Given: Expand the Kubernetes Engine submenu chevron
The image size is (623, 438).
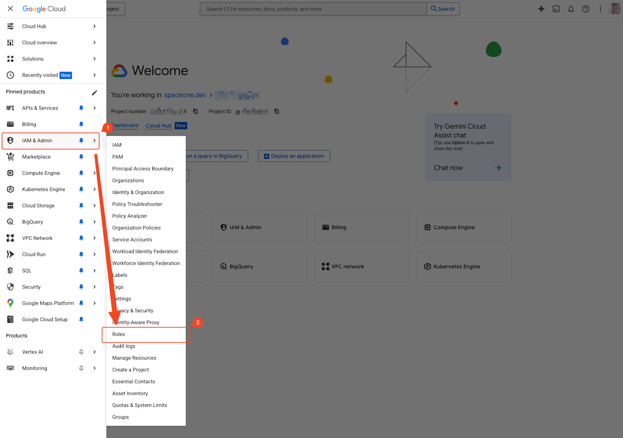Looking at the screenshot, I should (x=95, y=189).
